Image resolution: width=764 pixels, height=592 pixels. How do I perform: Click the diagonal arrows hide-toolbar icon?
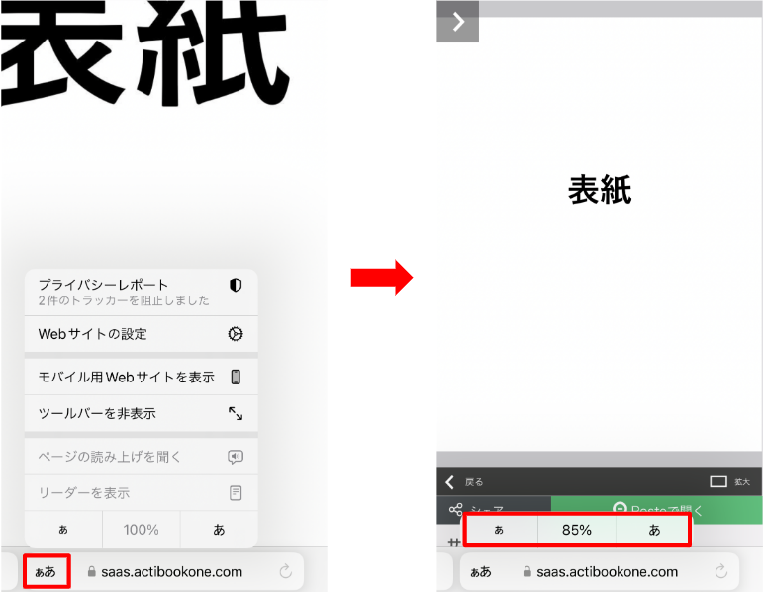(x=236, y=413)
